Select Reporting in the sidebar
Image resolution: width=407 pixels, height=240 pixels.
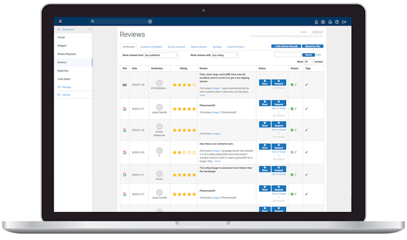pos(63,70)
